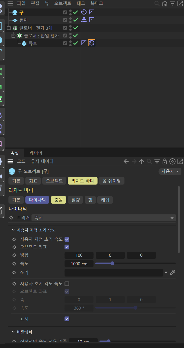The height and width of the screenshot is (348, 184).
Task: Open the 모드 menu
Action: [21, 161]
